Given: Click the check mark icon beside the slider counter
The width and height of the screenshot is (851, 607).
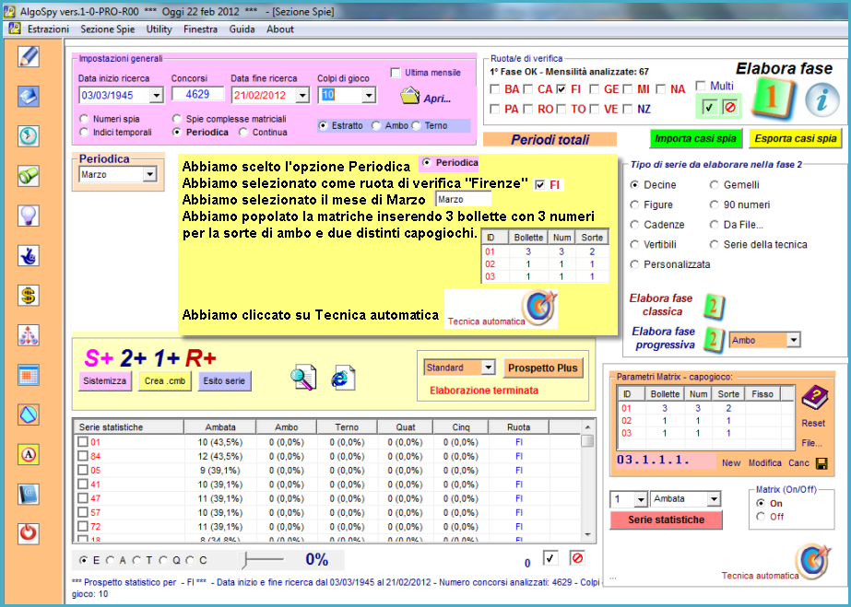Looking at the screenshot, I should point(550,558).
